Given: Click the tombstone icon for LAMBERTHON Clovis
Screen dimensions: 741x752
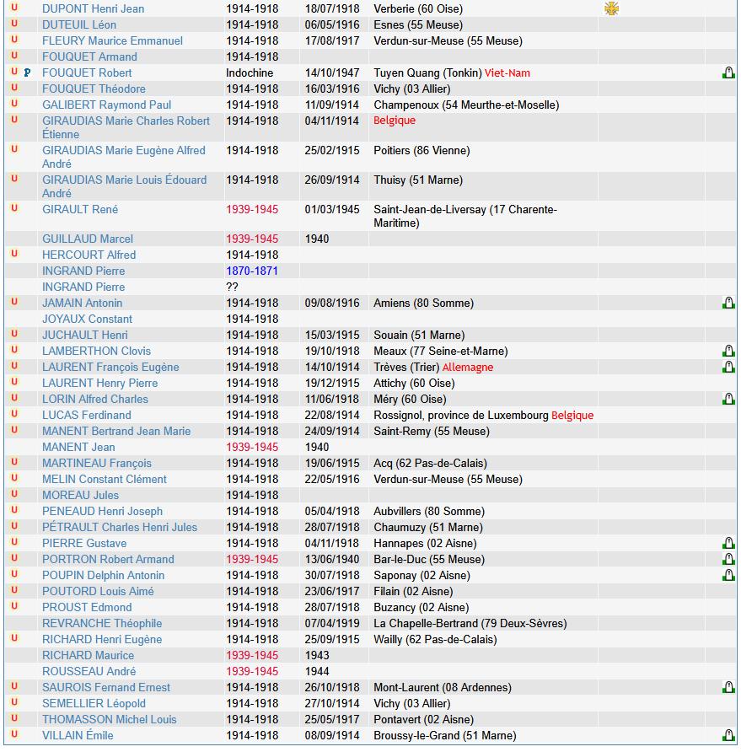Looking at the screenshot, I should tap(728, 351).
